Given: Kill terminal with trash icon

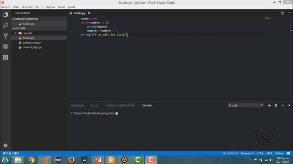Looking at the screenshot, I should coord(276,105).
